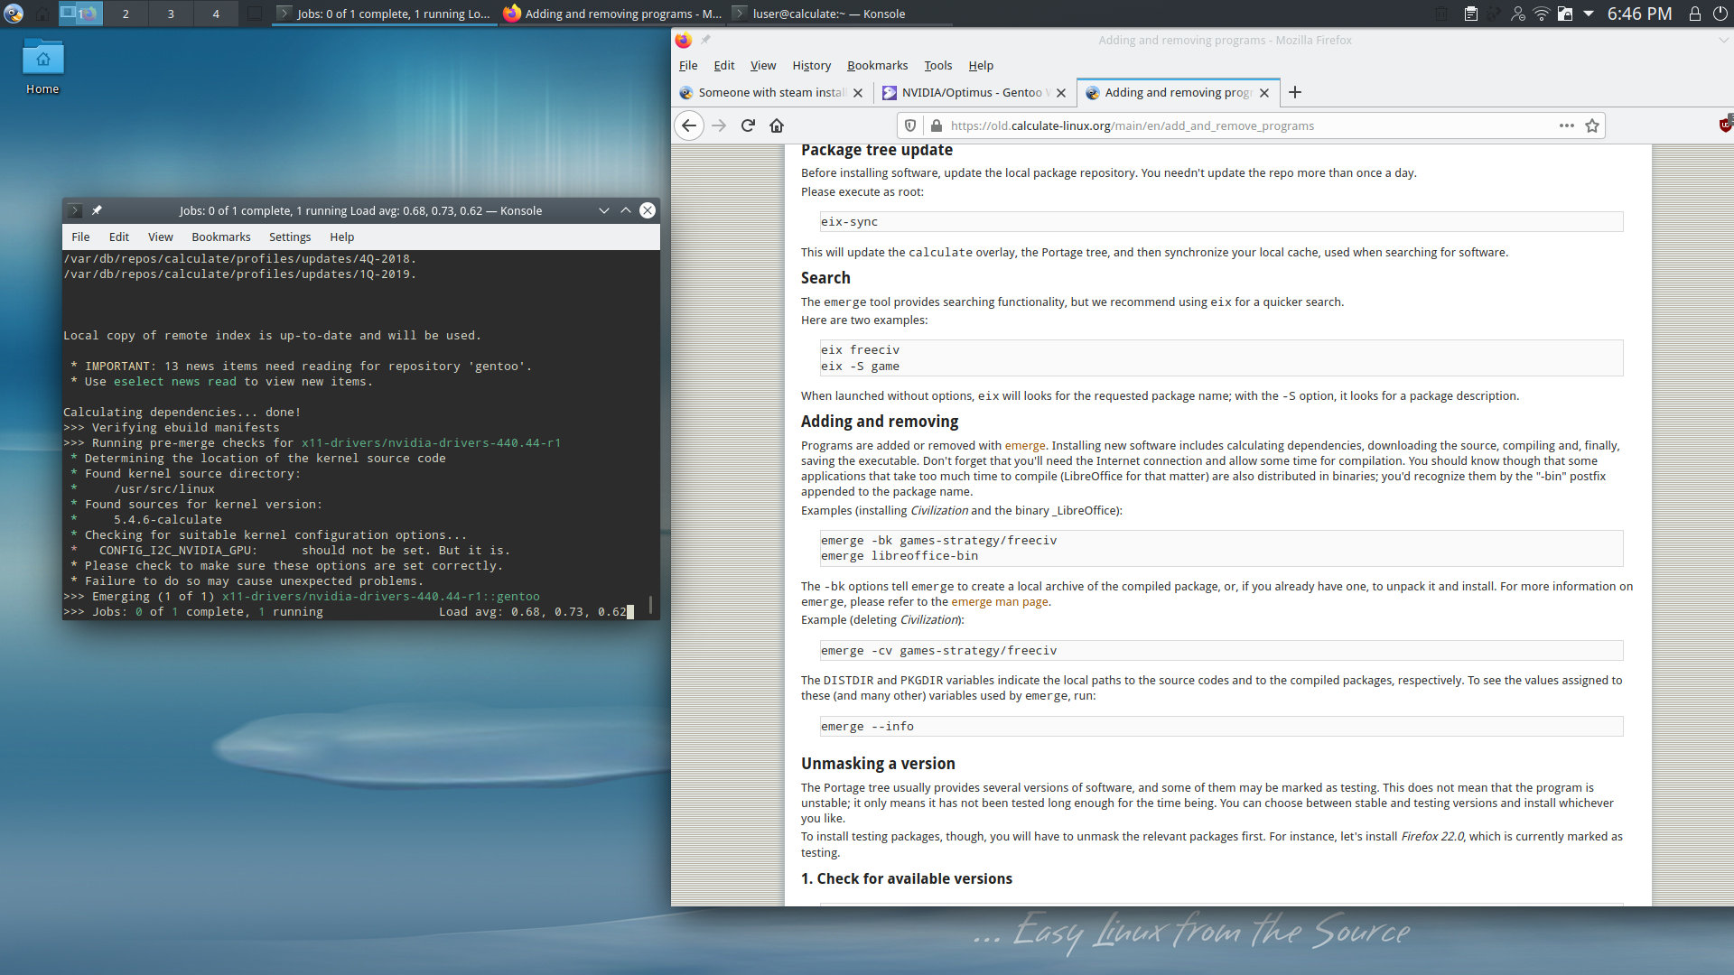Image resolution: width=1734 pixels, height=975 pixels.
Task: Expand hidden system tray icons arrow
Action: tap(1589, 14)
